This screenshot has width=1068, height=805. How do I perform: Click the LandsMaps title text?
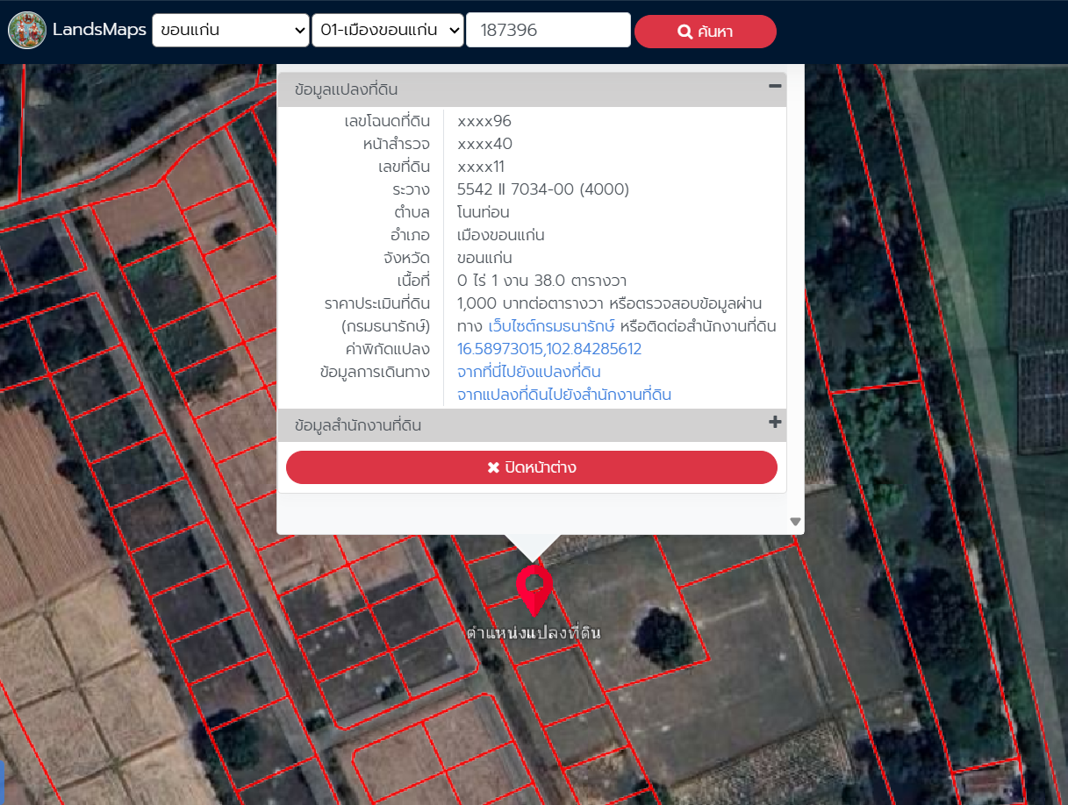click(99, 31)
